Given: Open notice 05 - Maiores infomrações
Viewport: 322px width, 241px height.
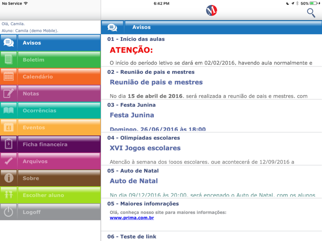Looking at the screenshot, I should (212, 215).
